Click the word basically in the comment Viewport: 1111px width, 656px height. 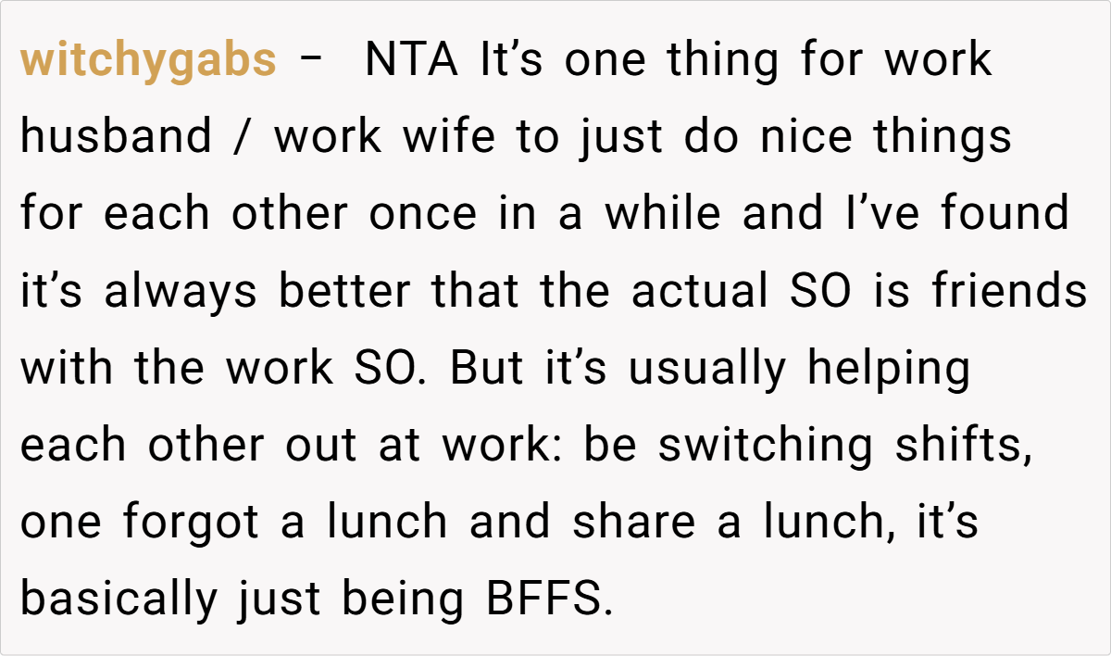pos(117,599)
